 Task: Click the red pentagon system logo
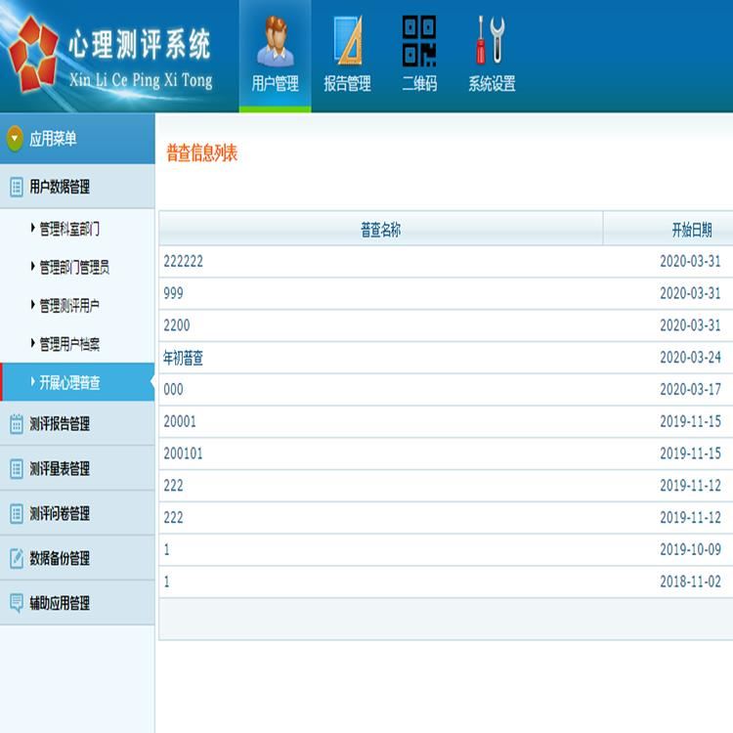(x=34, y=54)
